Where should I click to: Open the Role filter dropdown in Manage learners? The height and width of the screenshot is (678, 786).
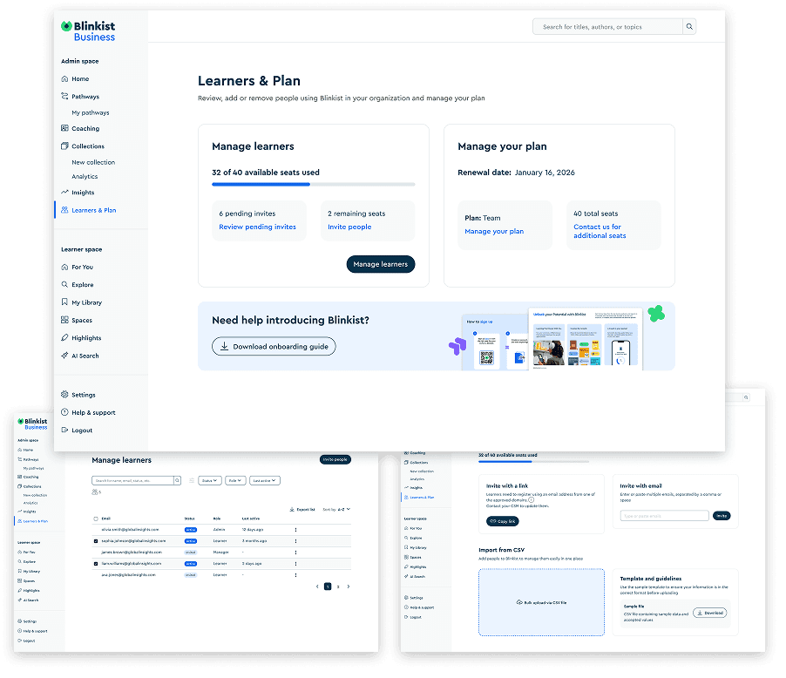235,480
